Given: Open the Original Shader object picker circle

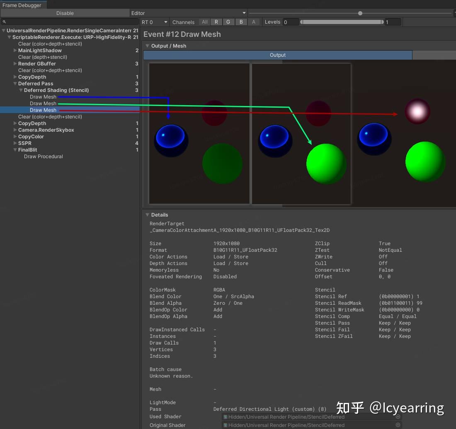Looking at the screenshot, I should pos(398,425).
